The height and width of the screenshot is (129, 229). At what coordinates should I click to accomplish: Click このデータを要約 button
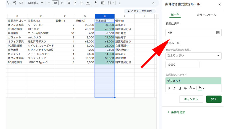point(140,11)
